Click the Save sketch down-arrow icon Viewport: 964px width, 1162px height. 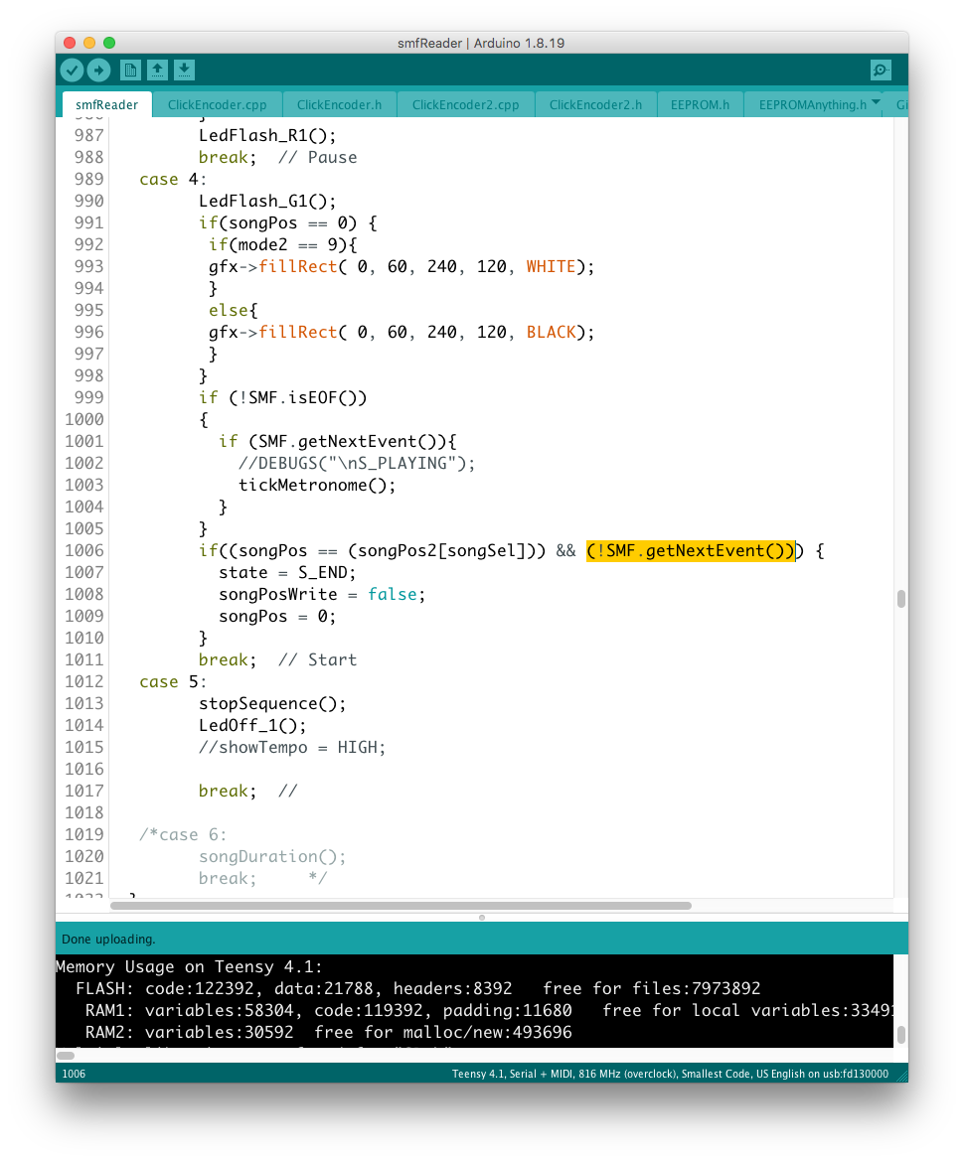coord(184,70)
